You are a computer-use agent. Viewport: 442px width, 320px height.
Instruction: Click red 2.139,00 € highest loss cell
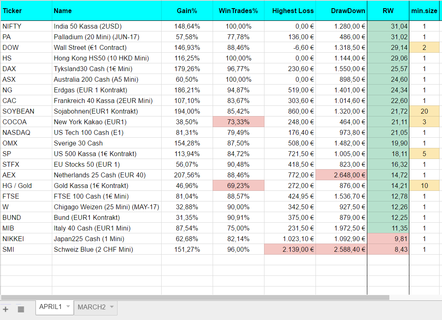tap(290, 249)
